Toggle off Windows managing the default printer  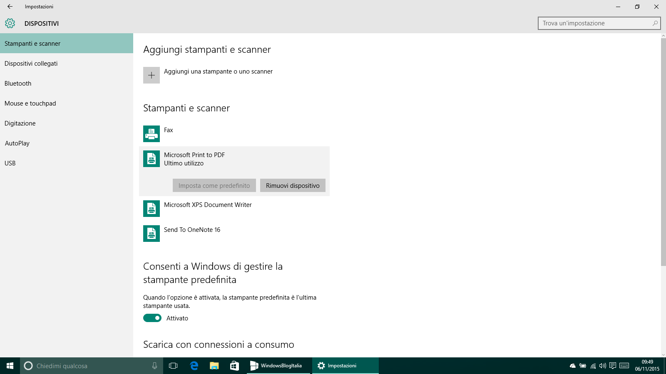click(152, 318)
